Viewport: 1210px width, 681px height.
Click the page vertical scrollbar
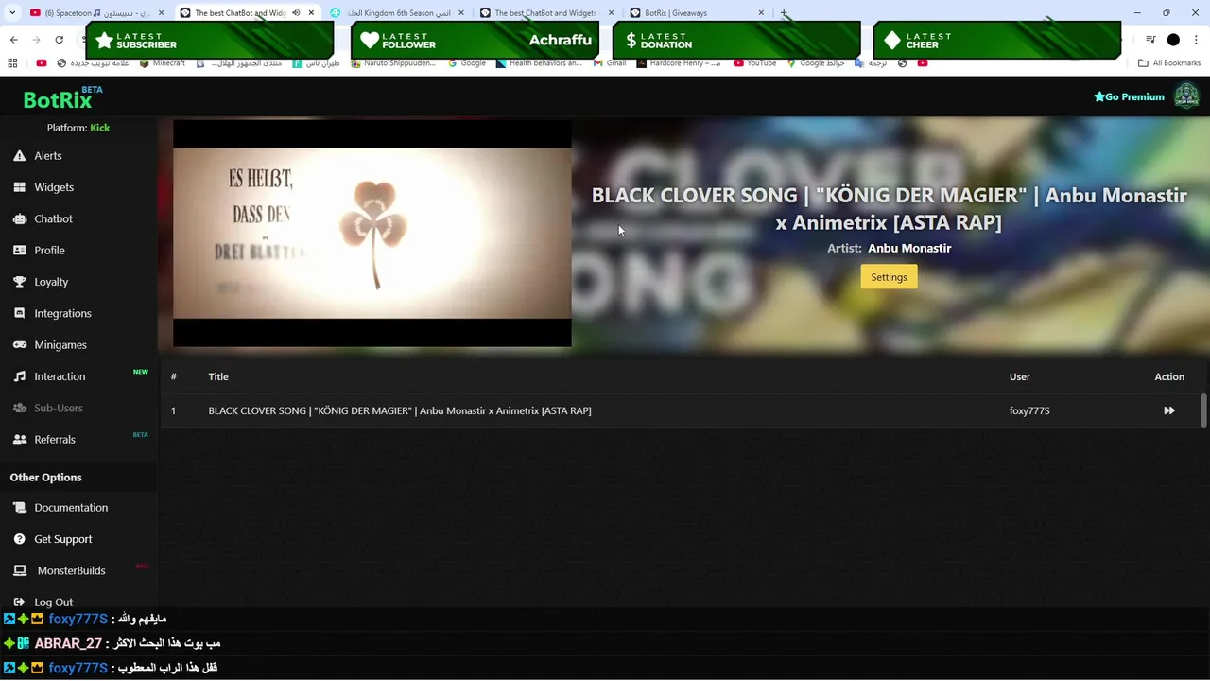click(1203, 410)
